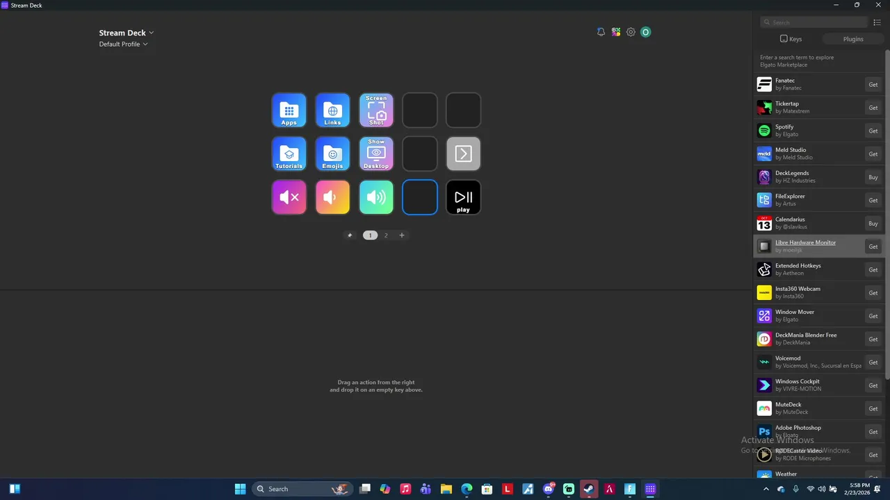Screen dimensions: 890x500
Task: Click the FileExplorer plugin icon
Action: tap(764, 200)
